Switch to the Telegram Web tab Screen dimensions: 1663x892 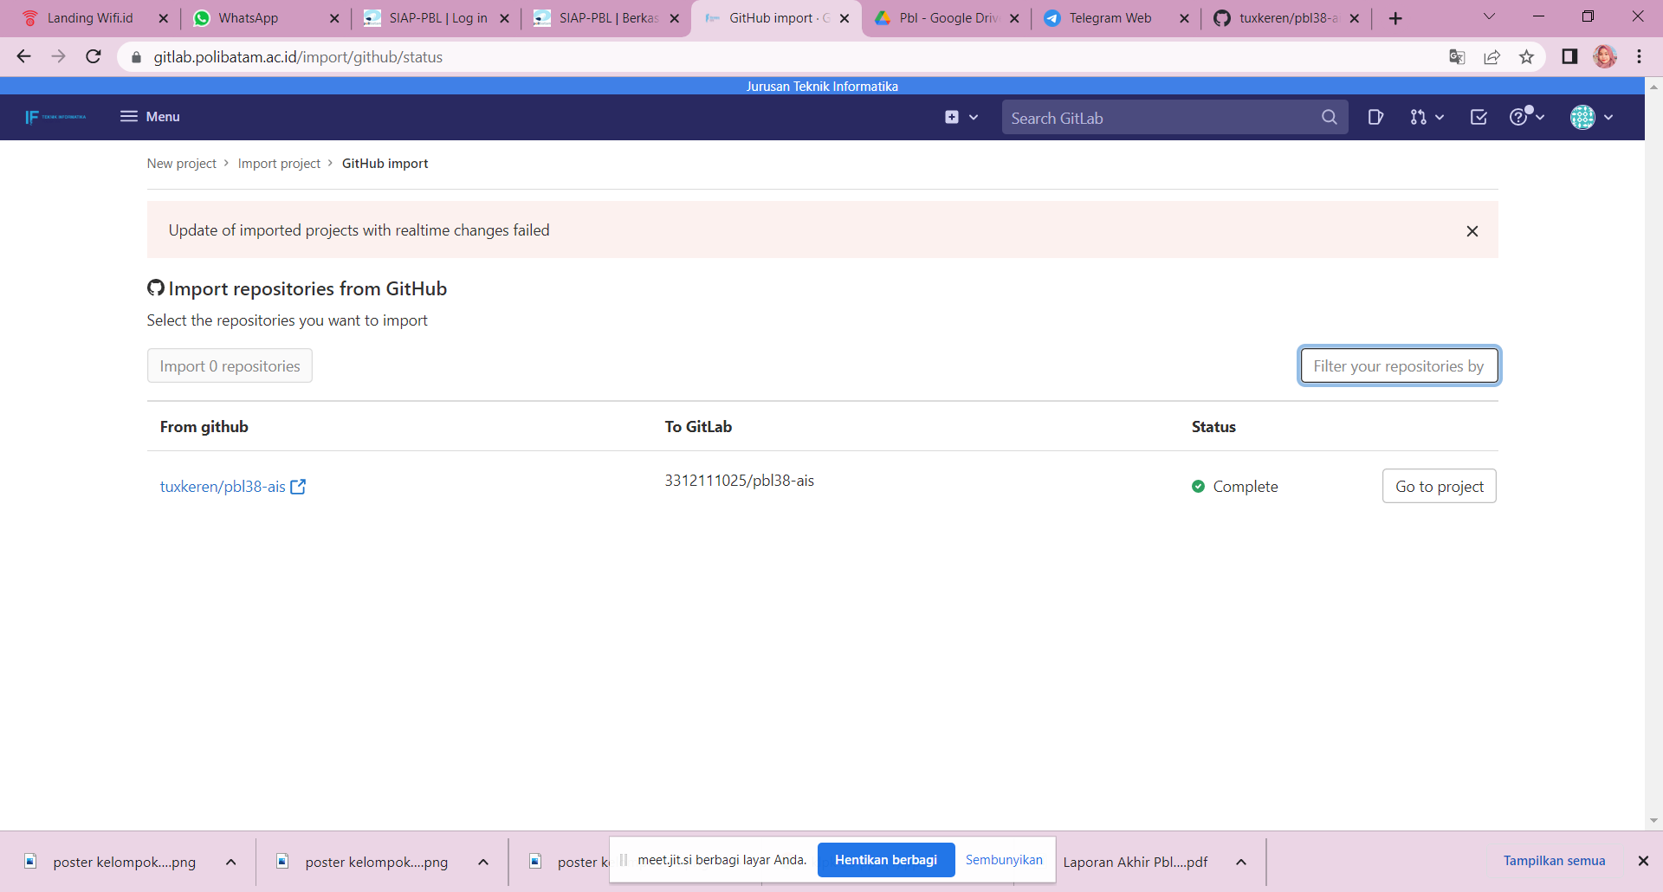point(1110,18)
